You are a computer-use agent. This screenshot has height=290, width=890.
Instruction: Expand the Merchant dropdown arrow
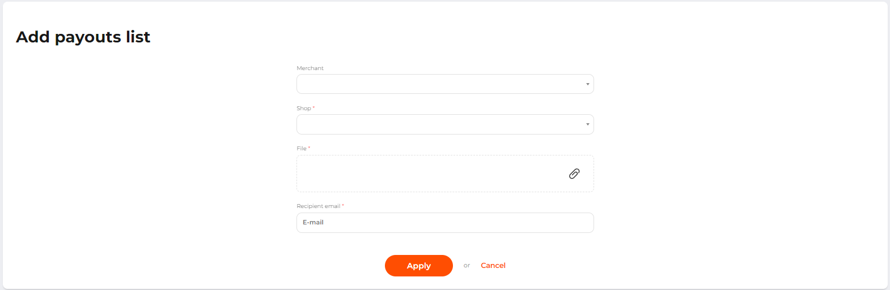(587, 84)
